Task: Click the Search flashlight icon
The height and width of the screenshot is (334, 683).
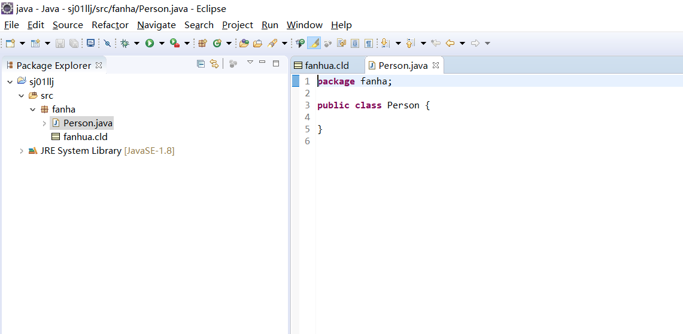Action: (x=273, y=43)
